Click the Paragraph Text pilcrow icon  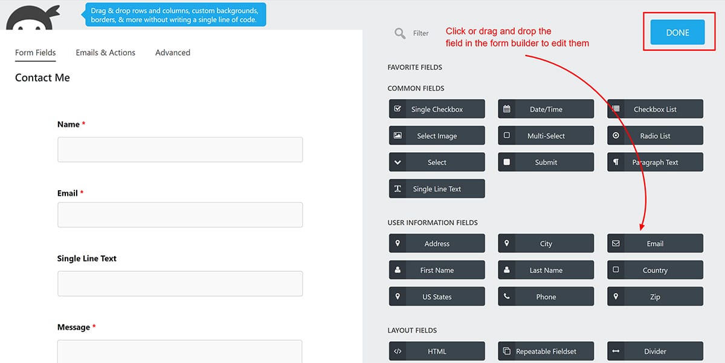[616, 162]
